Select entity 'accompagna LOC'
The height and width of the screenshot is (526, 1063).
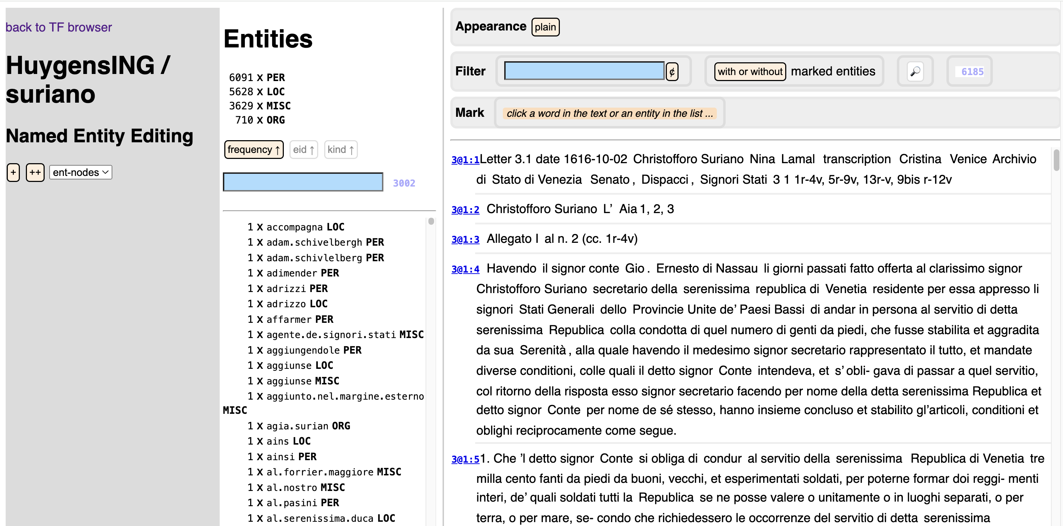click(x=296, y=227)
